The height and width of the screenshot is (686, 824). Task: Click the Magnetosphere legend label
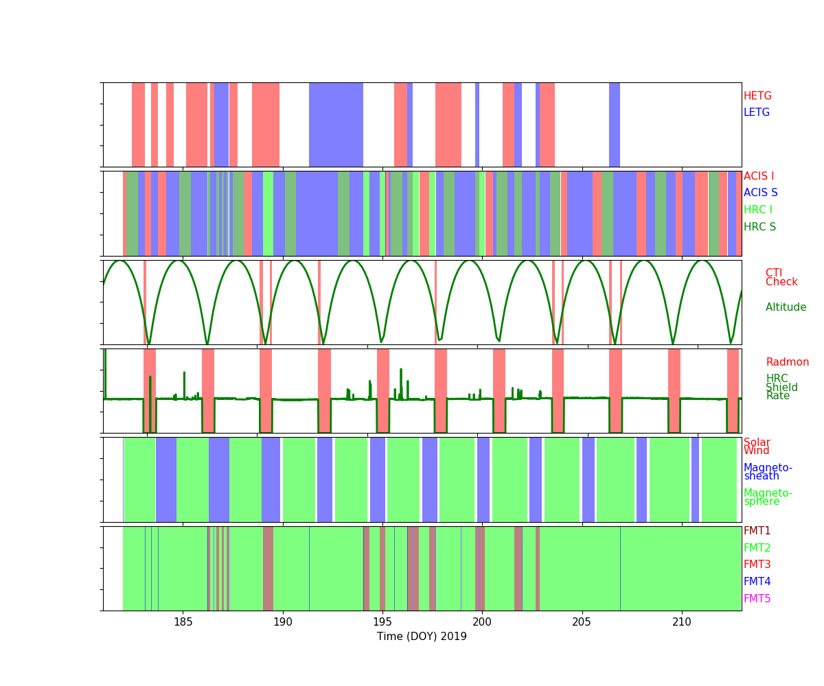768,497
